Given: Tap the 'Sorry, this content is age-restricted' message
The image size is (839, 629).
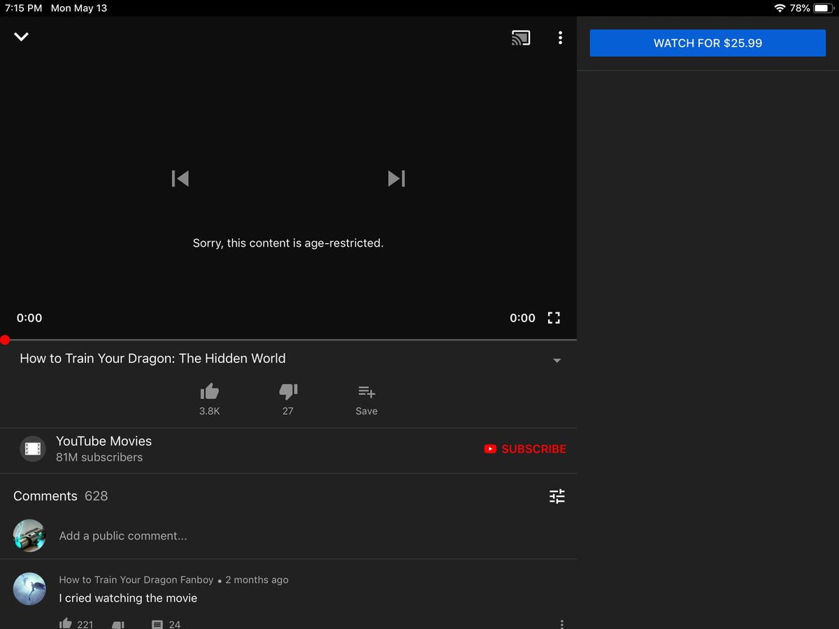Looking at the screenshot, I should pyautogui.click(x=288, y=243).
